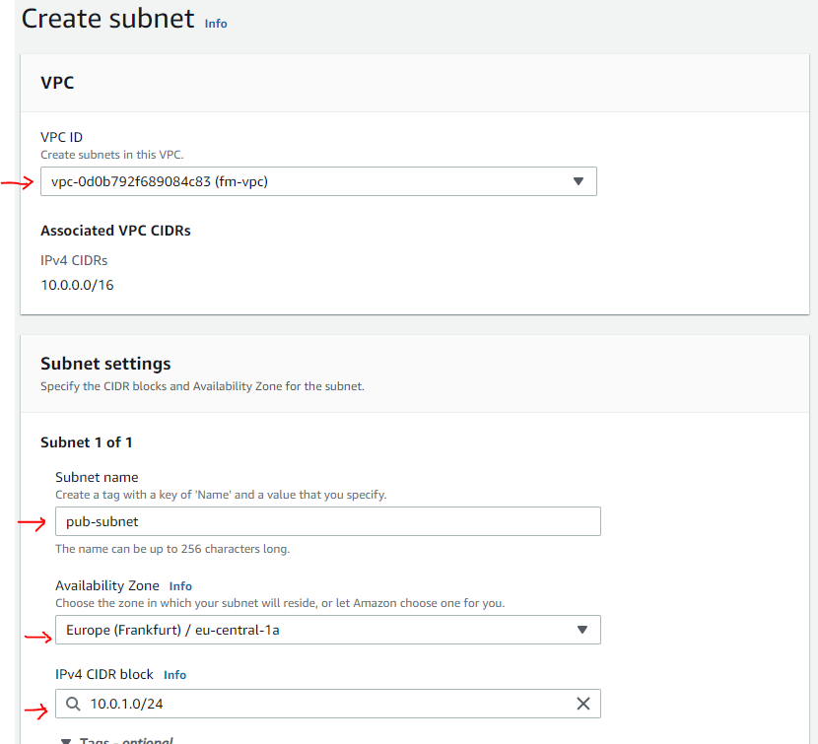The height and width of the screenshot is (744, 818).
Task: Clear the IPv4 CIDR block with X icon
Action: (x=582, y=704)
